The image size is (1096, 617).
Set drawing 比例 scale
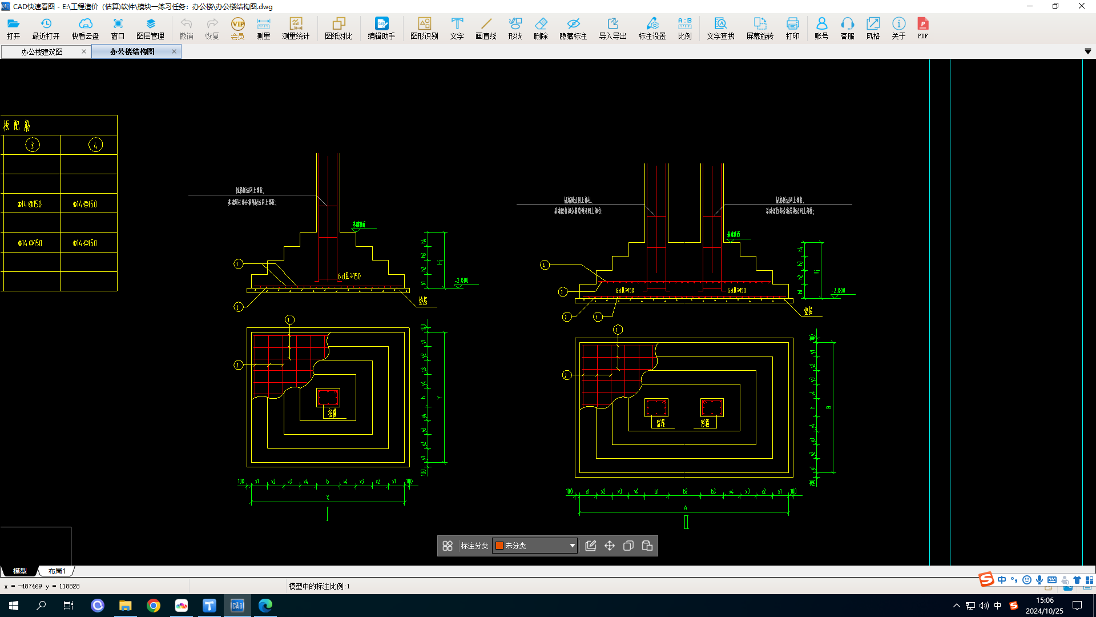pos(684,29)
